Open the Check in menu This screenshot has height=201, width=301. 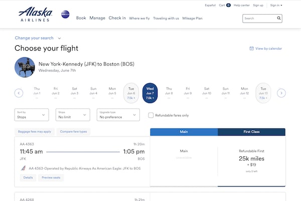point(117,18)
